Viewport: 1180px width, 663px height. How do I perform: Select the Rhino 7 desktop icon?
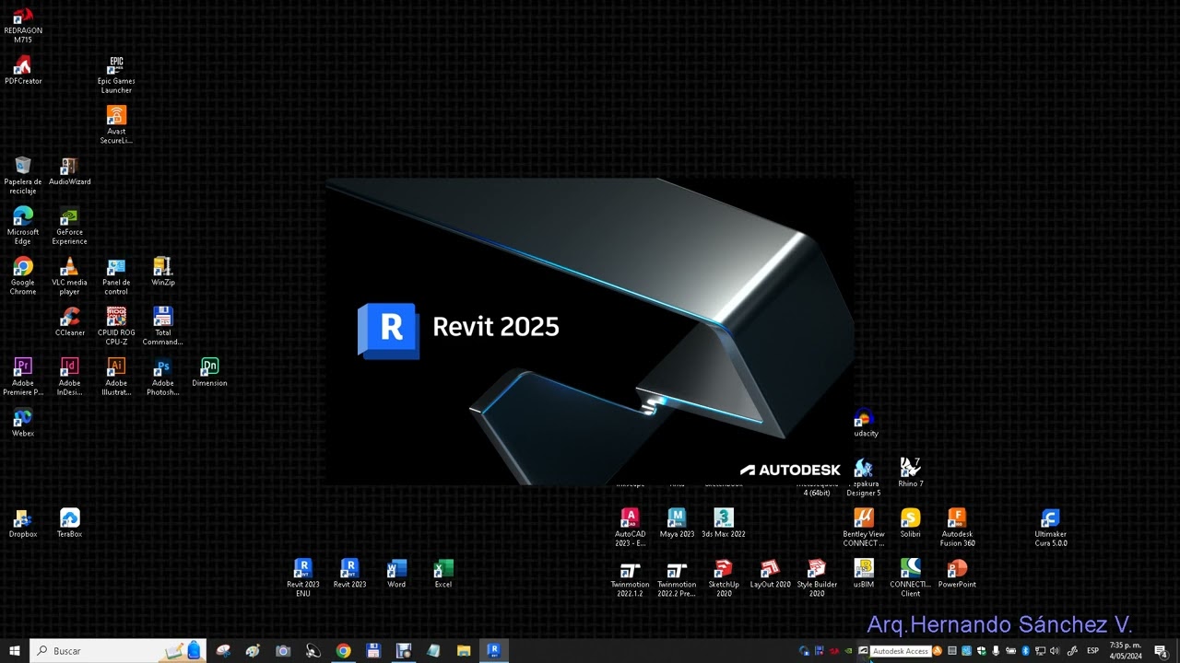click(910, 472)
